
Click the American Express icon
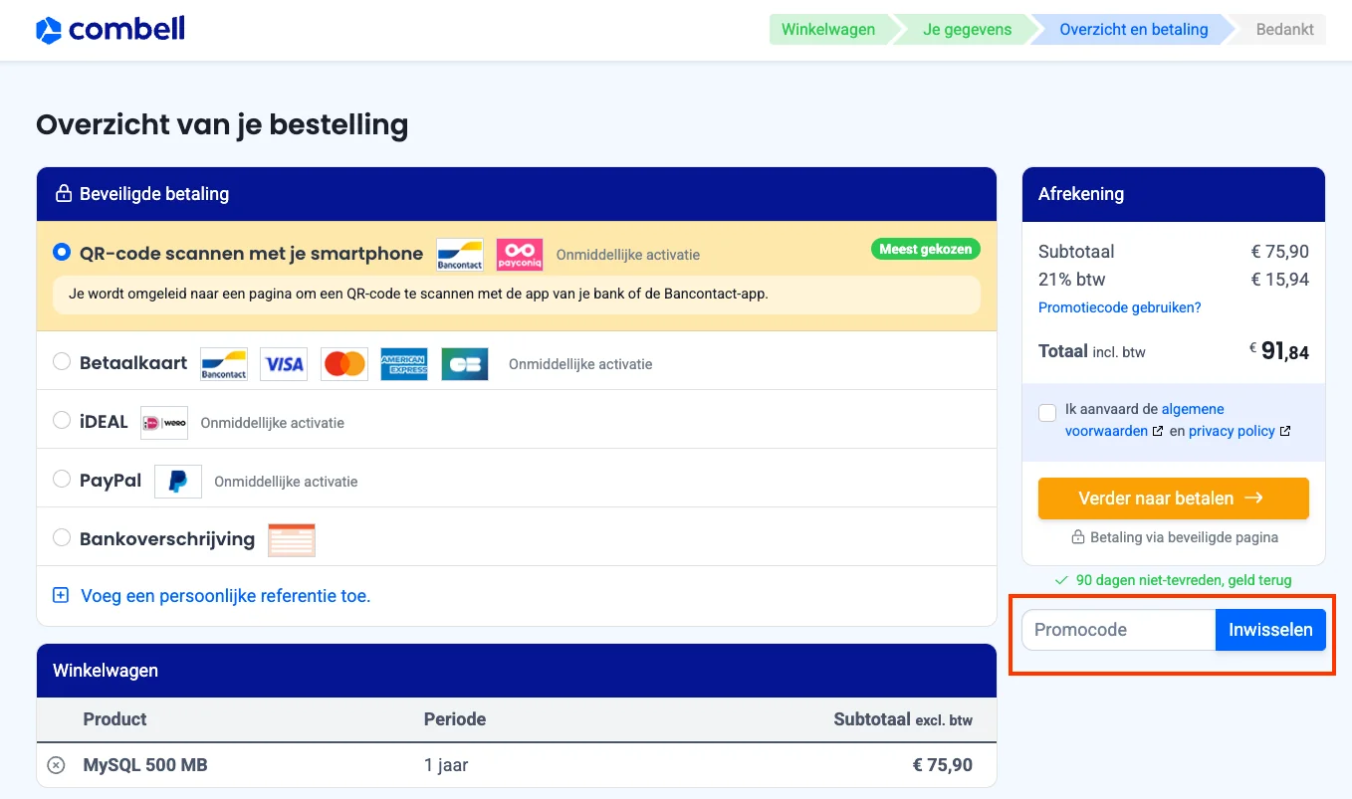click(x=404, y=363)
